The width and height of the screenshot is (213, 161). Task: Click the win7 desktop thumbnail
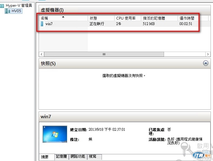pyautogui.click(x=55, y=134)
